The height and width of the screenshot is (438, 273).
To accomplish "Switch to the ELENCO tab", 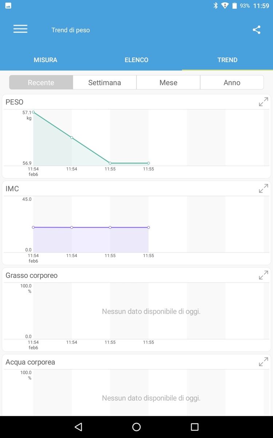I will click(x=136, y=60).
